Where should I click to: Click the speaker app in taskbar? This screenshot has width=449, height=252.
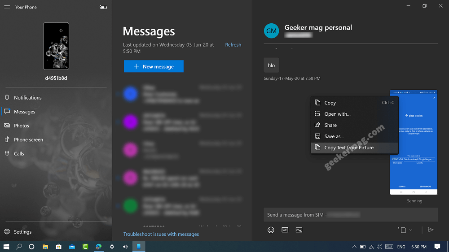click(125, 247)
